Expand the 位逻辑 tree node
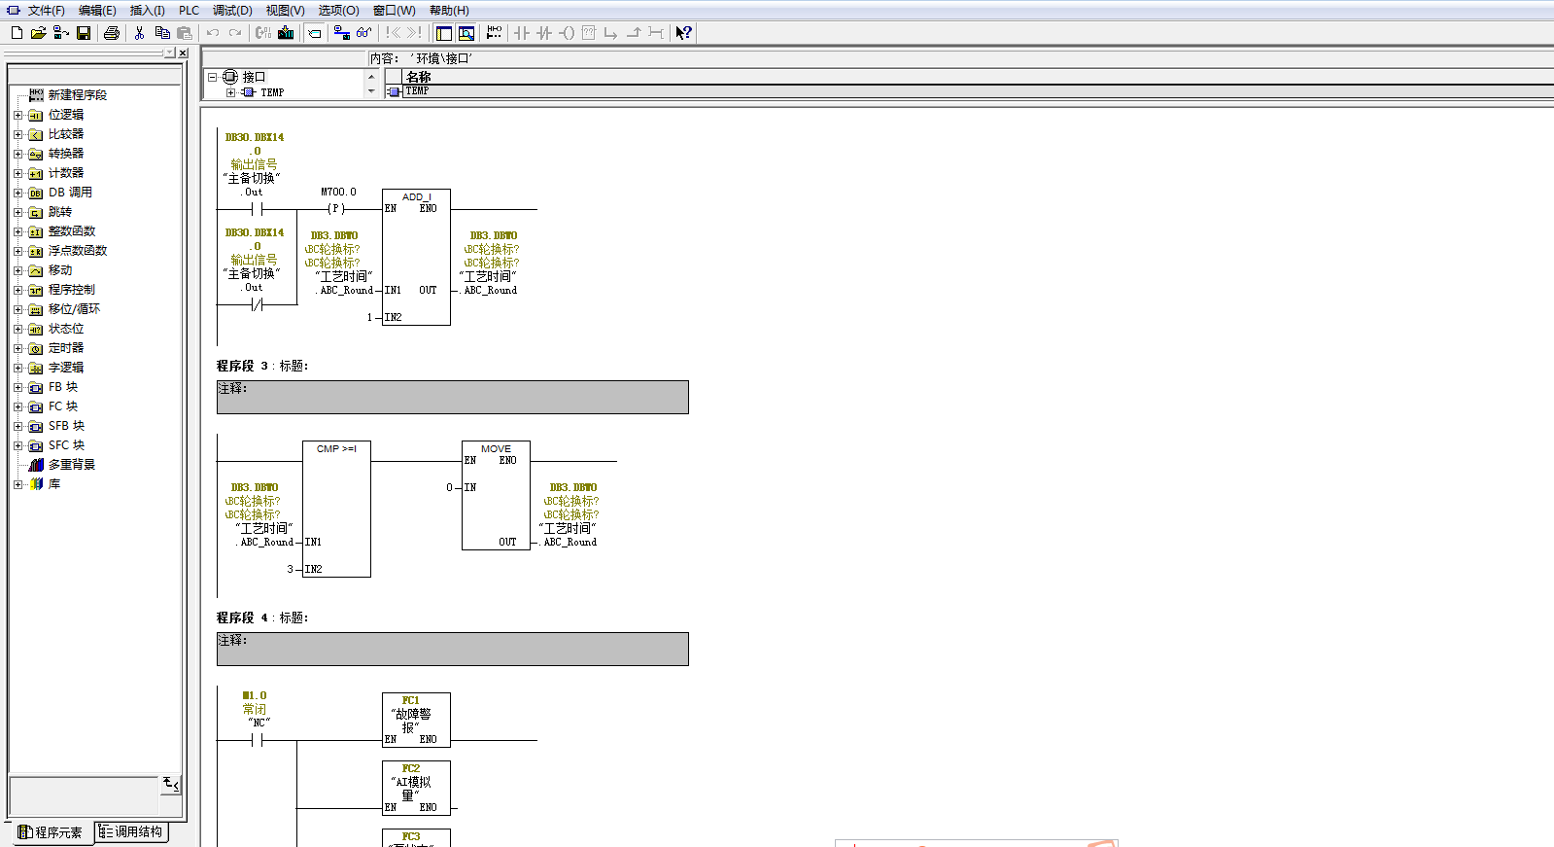This screenshot has width=1554, height=847. pyautogui.click(x=18, y=115)
